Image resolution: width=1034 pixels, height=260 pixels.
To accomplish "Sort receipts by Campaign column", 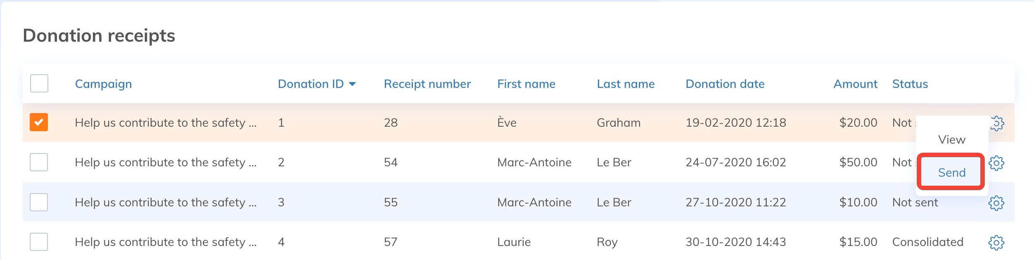I will coord(103,84).
